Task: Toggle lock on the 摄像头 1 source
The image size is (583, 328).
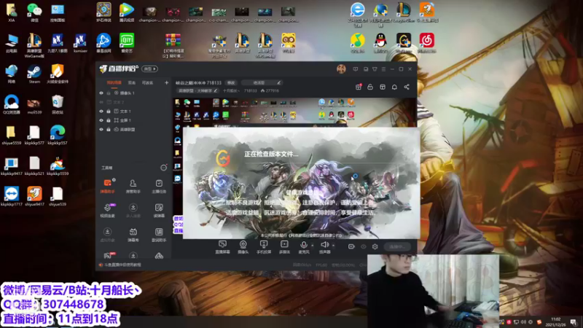Action: (109, 93)
